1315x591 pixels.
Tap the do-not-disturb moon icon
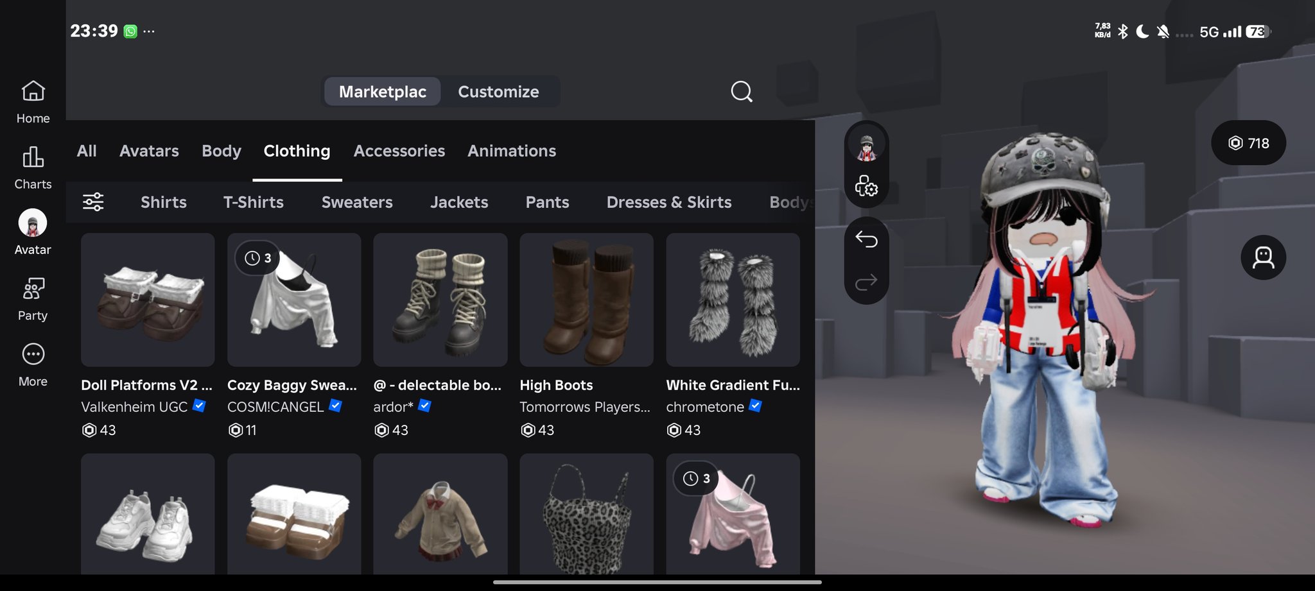(x=1143, y=31)
